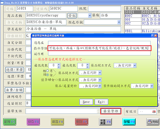Close the 藥袋警語 dialog with the red X

point(155,35)
